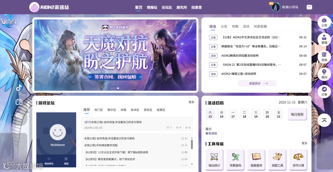
Task: Click the Bilibili TV icon on left
Action: 19,102
